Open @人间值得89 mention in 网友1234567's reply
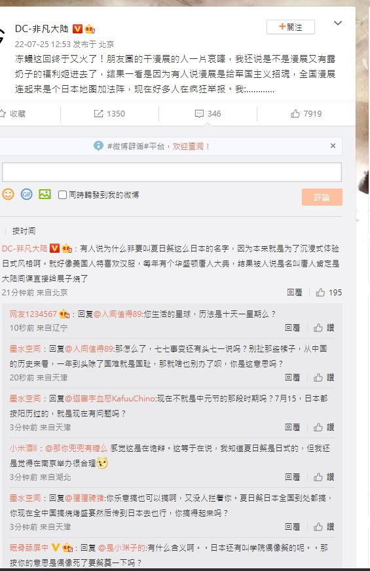370x571 pixels. click(117, 314)
